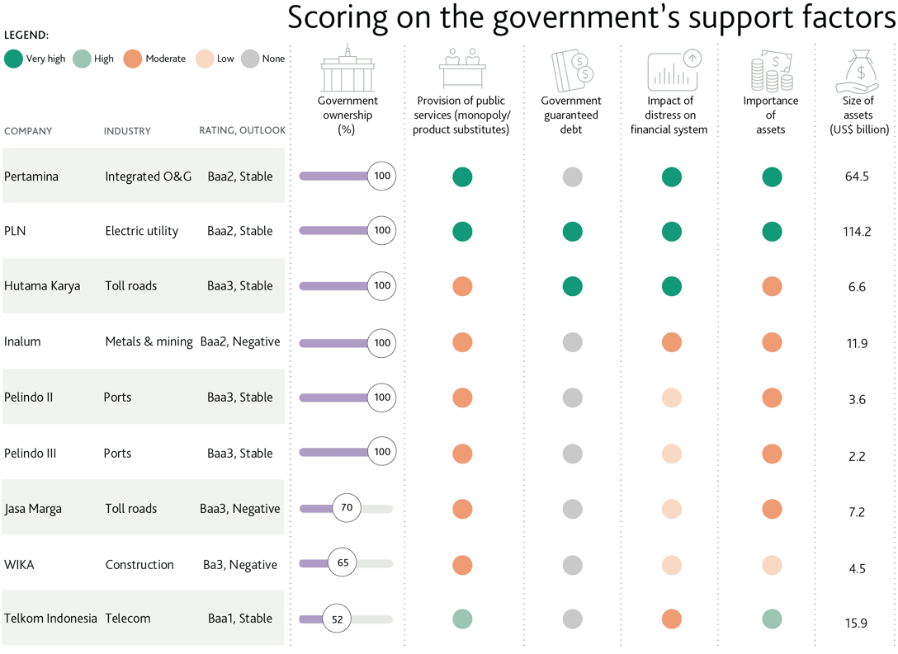Select the Hutama Karya company name
This screenshot has height=654, width=898.
[42, 286]
